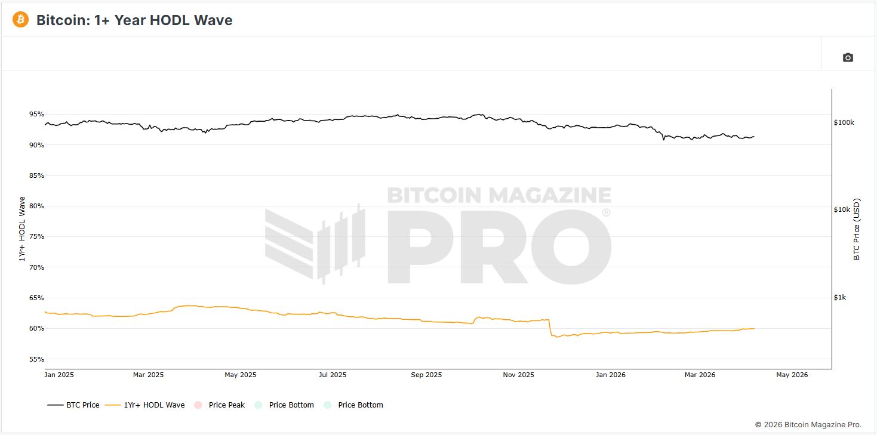Click the $100k price axis label
This screenshot has width=877, height=435.
click(844, 122)
